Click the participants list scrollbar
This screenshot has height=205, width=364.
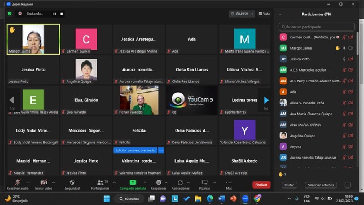[x=358, y=43]
